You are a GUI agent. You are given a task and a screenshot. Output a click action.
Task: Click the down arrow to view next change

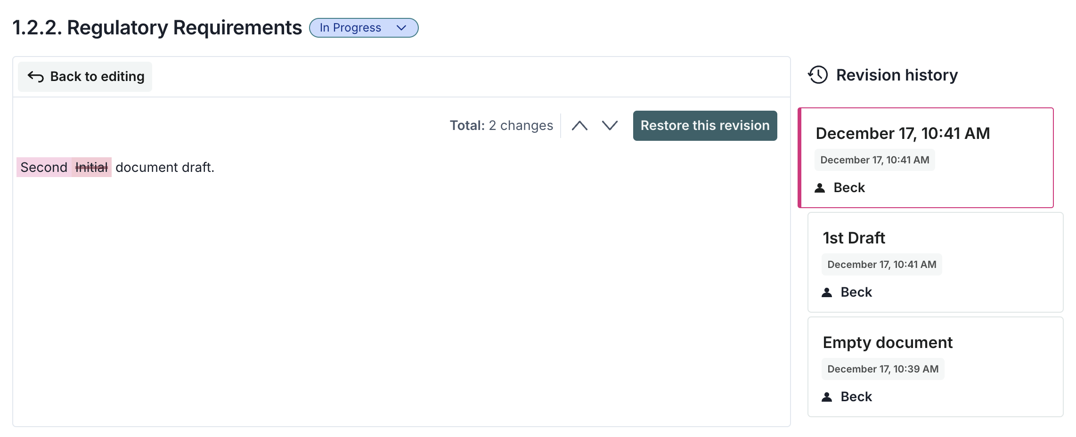609,125
